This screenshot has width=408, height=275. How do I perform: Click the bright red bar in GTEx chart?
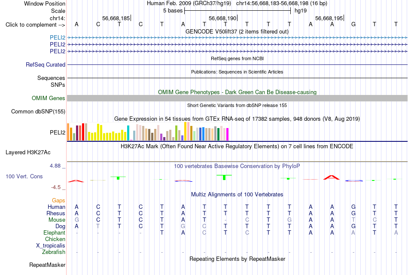point(83,132)
